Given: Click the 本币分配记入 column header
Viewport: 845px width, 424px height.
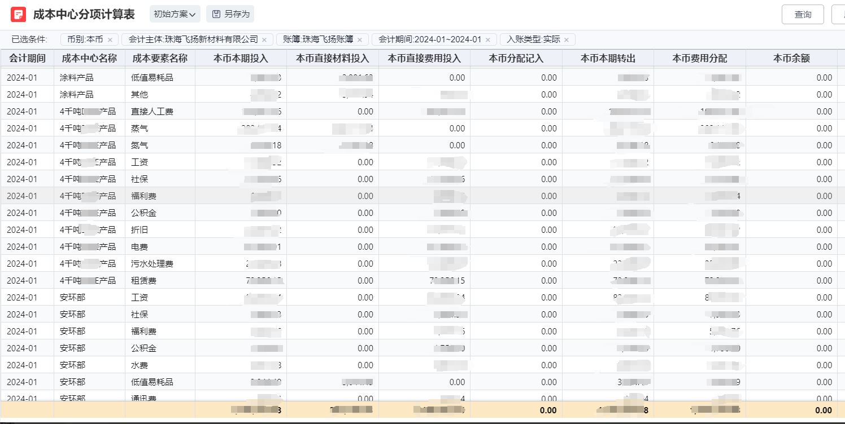Looking at the screenshot, I should pos(516,58).
